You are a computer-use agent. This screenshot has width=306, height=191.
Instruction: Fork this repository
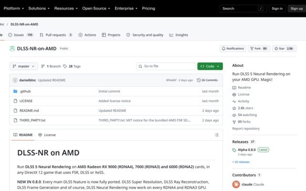pos(259,49)
